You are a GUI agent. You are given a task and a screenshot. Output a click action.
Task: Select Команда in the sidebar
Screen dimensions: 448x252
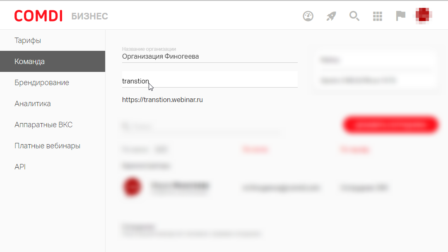click(x=53, y=62)
